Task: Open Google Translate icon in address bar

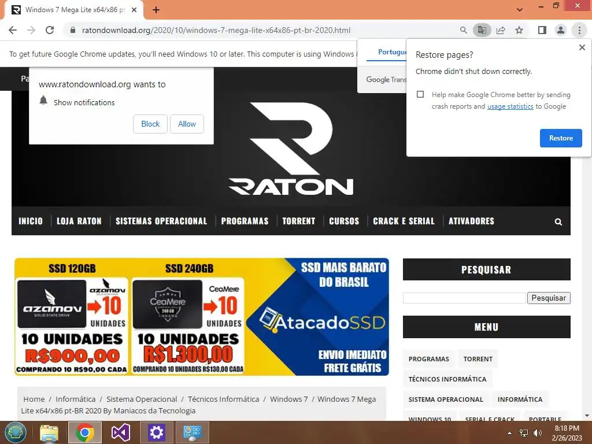Action: 482,30
